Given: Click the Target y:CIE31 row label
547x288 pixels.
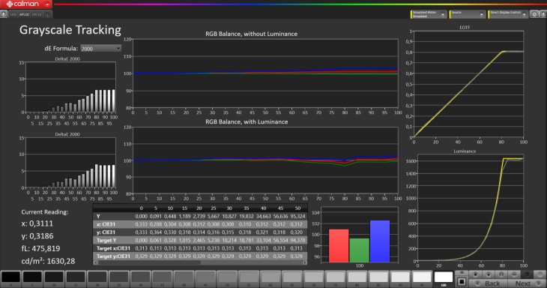Looking at the screenshot, I should (113, 256).
